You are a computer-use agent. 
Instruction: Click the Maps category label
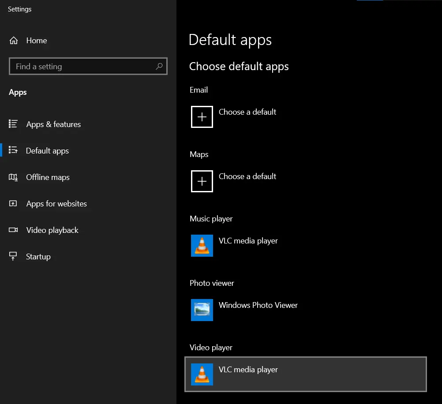click(199, 154)
